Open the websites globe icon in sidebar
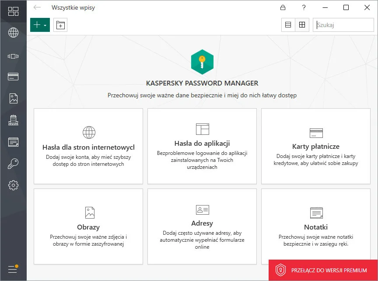The width and height of the screenshot is (378, 281). point(13,33)
